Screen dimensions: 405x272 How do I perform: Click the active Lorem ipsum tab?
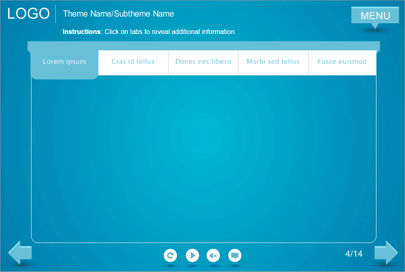click(64, 61)
